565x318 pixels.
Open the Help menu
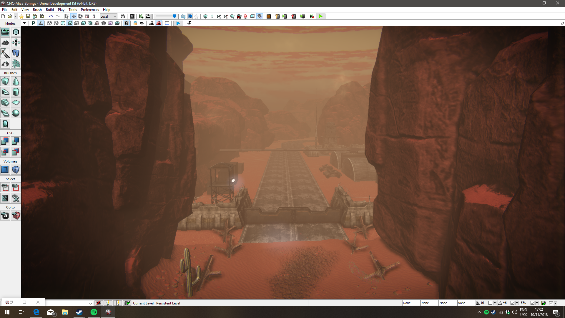point(107,10)
